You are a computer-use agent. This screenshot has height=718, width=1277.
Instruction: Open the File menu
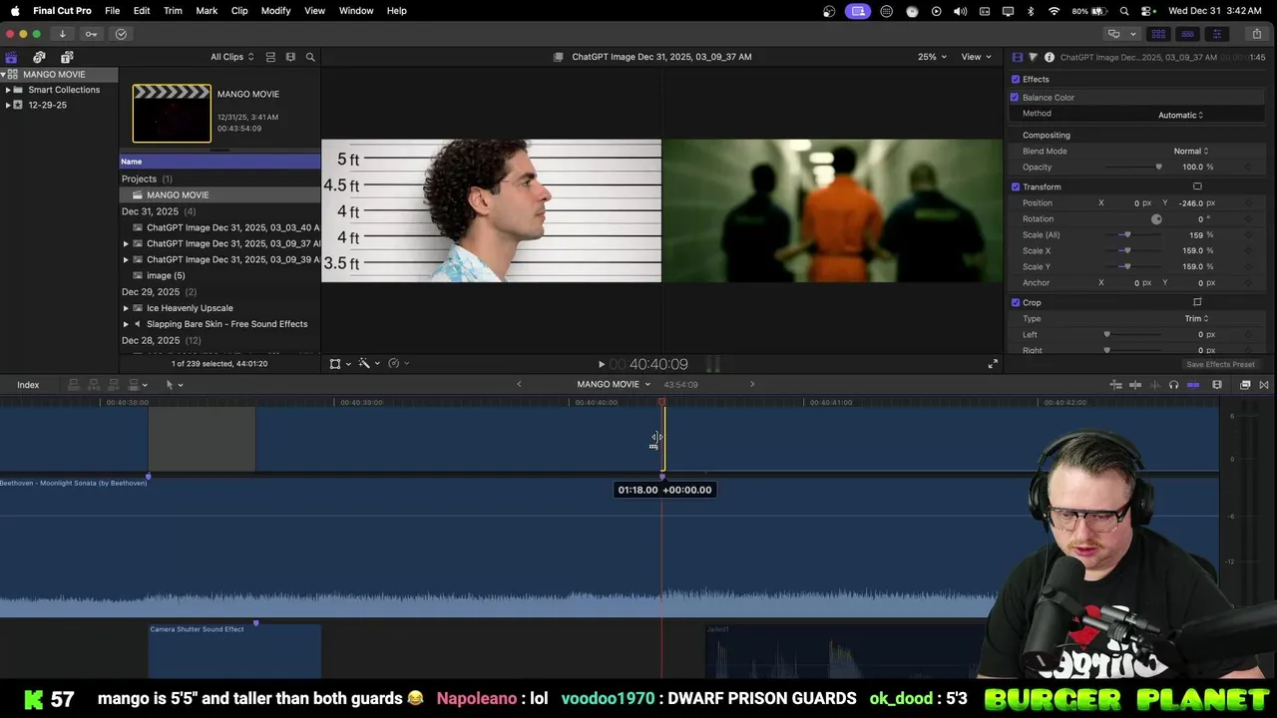tap(113, 10)
